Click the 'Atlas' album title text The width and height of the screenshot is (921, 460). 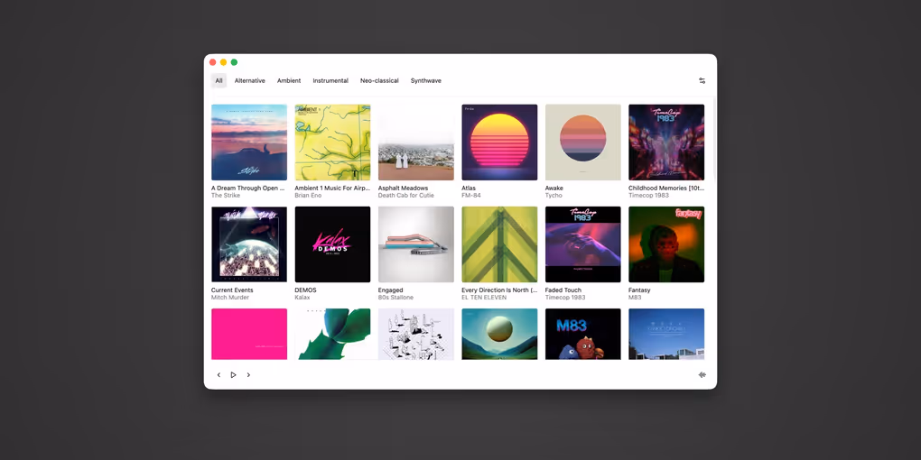[468, 189]
